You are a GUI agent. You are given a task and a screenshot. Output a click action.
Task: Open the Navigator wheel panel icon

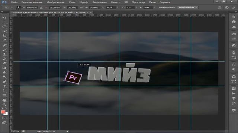coord(234,17)
